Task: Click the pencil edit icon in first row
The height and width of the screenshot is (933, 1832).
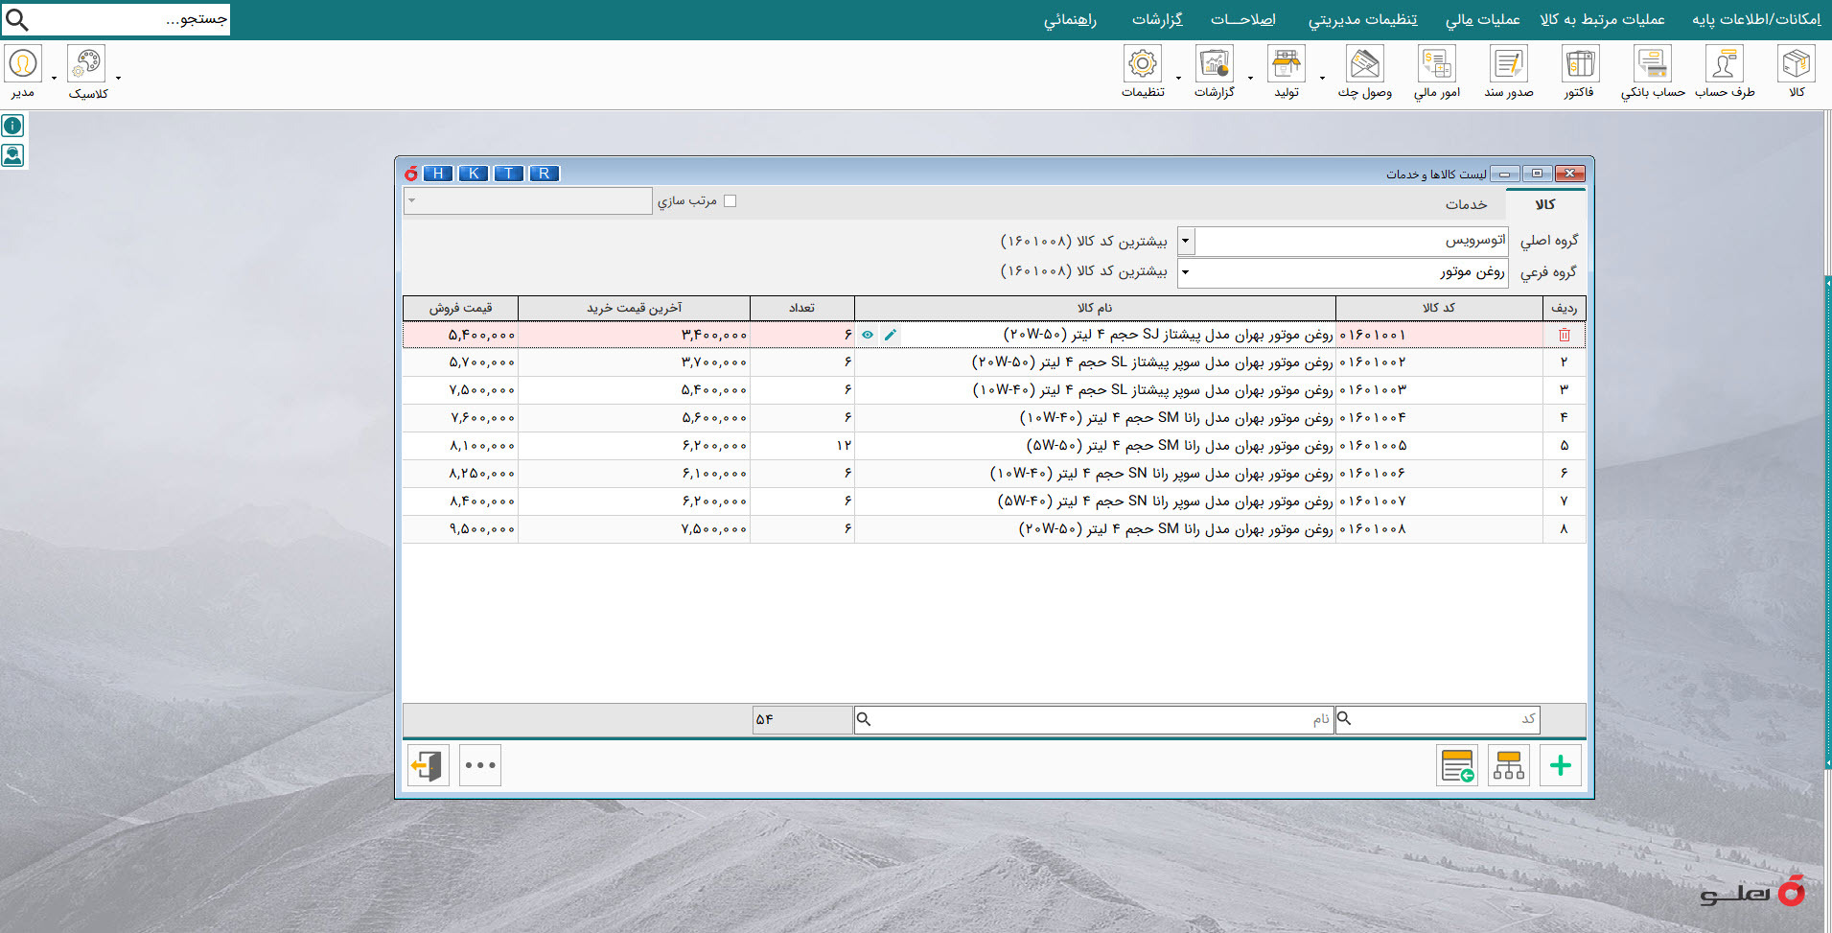Action: [891, 335]
